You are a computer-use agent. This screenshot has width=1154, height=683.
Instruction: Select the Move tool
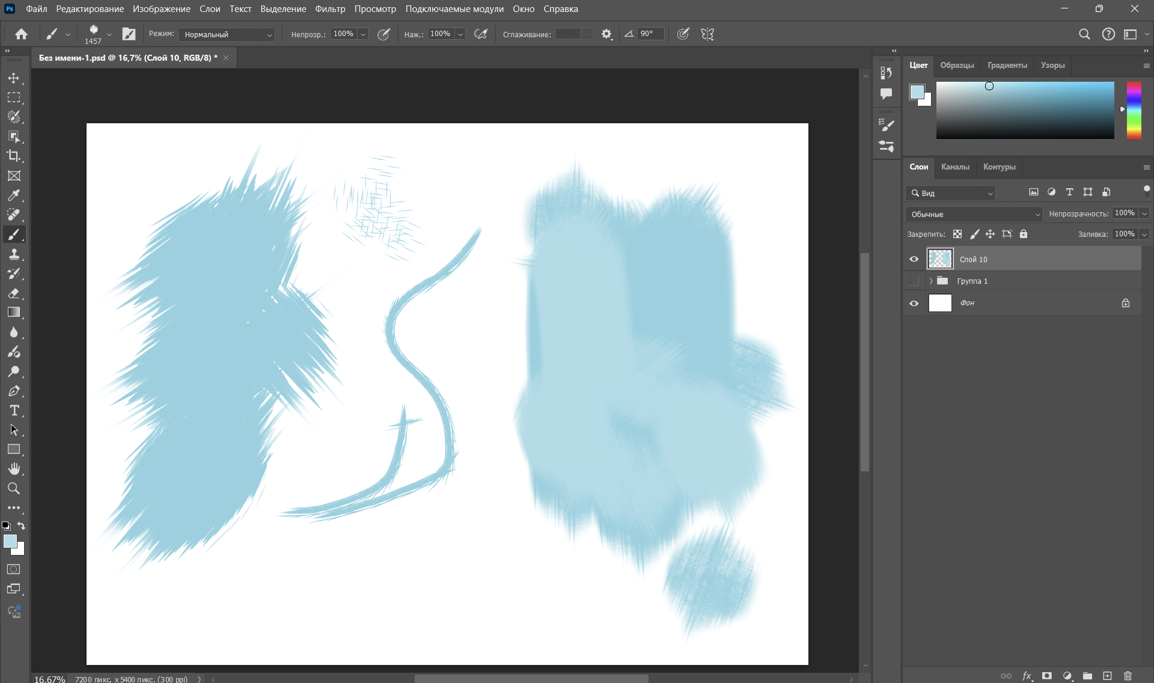point(14,78)
